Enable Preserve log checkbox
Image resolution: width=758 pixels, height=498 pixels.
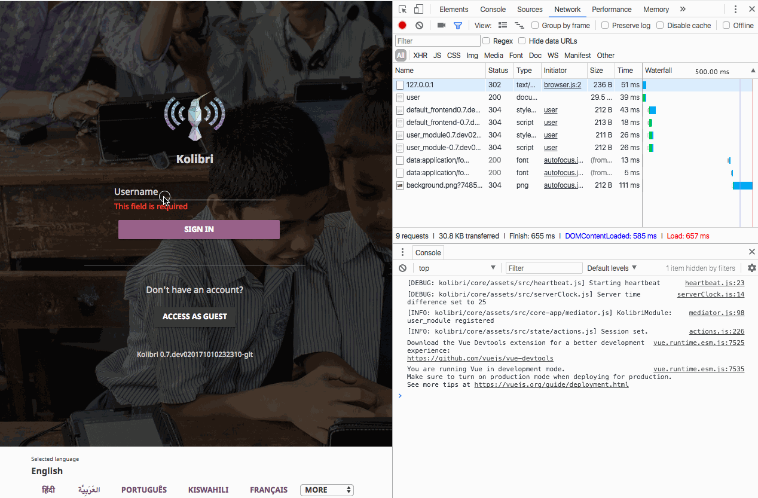pos(605,25)
